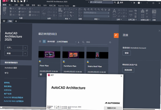Click Manage License button in About dialog

(x=113, y=108)
